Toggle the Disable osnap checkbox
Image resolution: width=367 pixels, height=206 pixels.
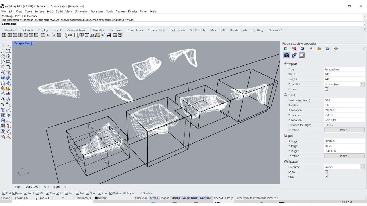click(141, 193)
